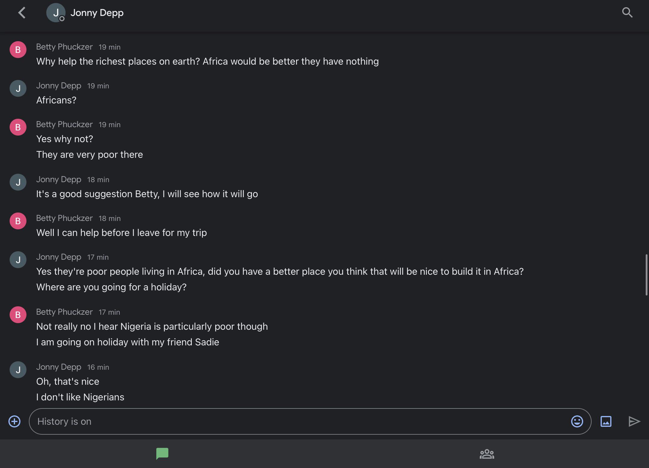Click Betty's avatar beside Nigeria message

tap(18, 315)
